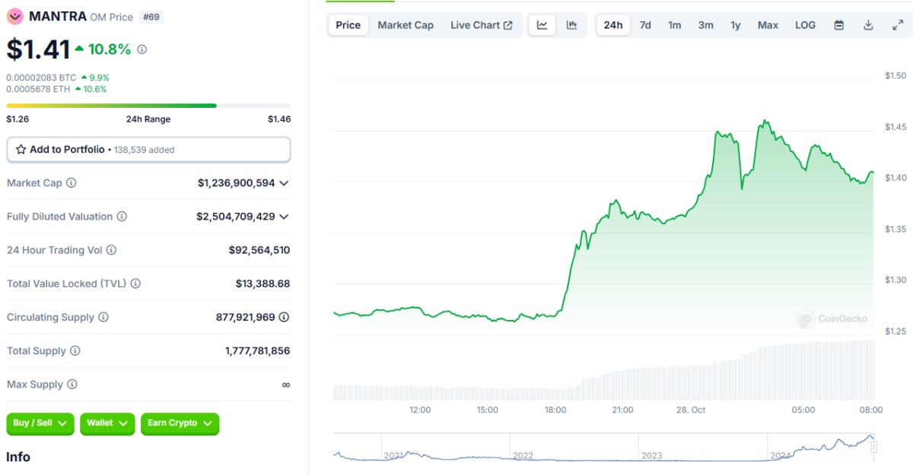Click the right handle of chart range navigator

(874, 447)
